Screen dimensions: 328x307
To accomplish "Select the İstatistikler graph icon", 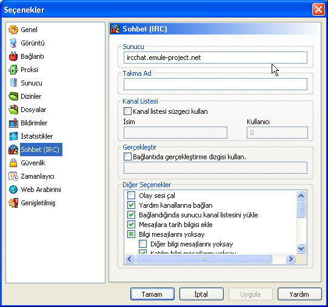I will point(13,136).
